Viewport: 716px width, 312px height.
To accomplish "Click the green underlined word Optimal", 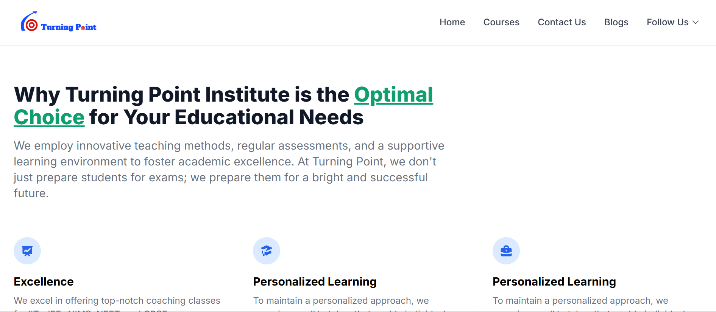I will coord(393,94).
